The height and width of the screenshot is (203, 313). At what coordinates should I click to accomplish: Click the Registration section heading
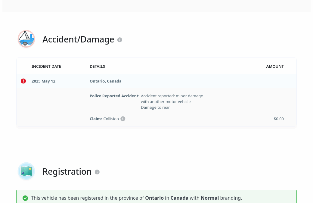click(67, 172)
